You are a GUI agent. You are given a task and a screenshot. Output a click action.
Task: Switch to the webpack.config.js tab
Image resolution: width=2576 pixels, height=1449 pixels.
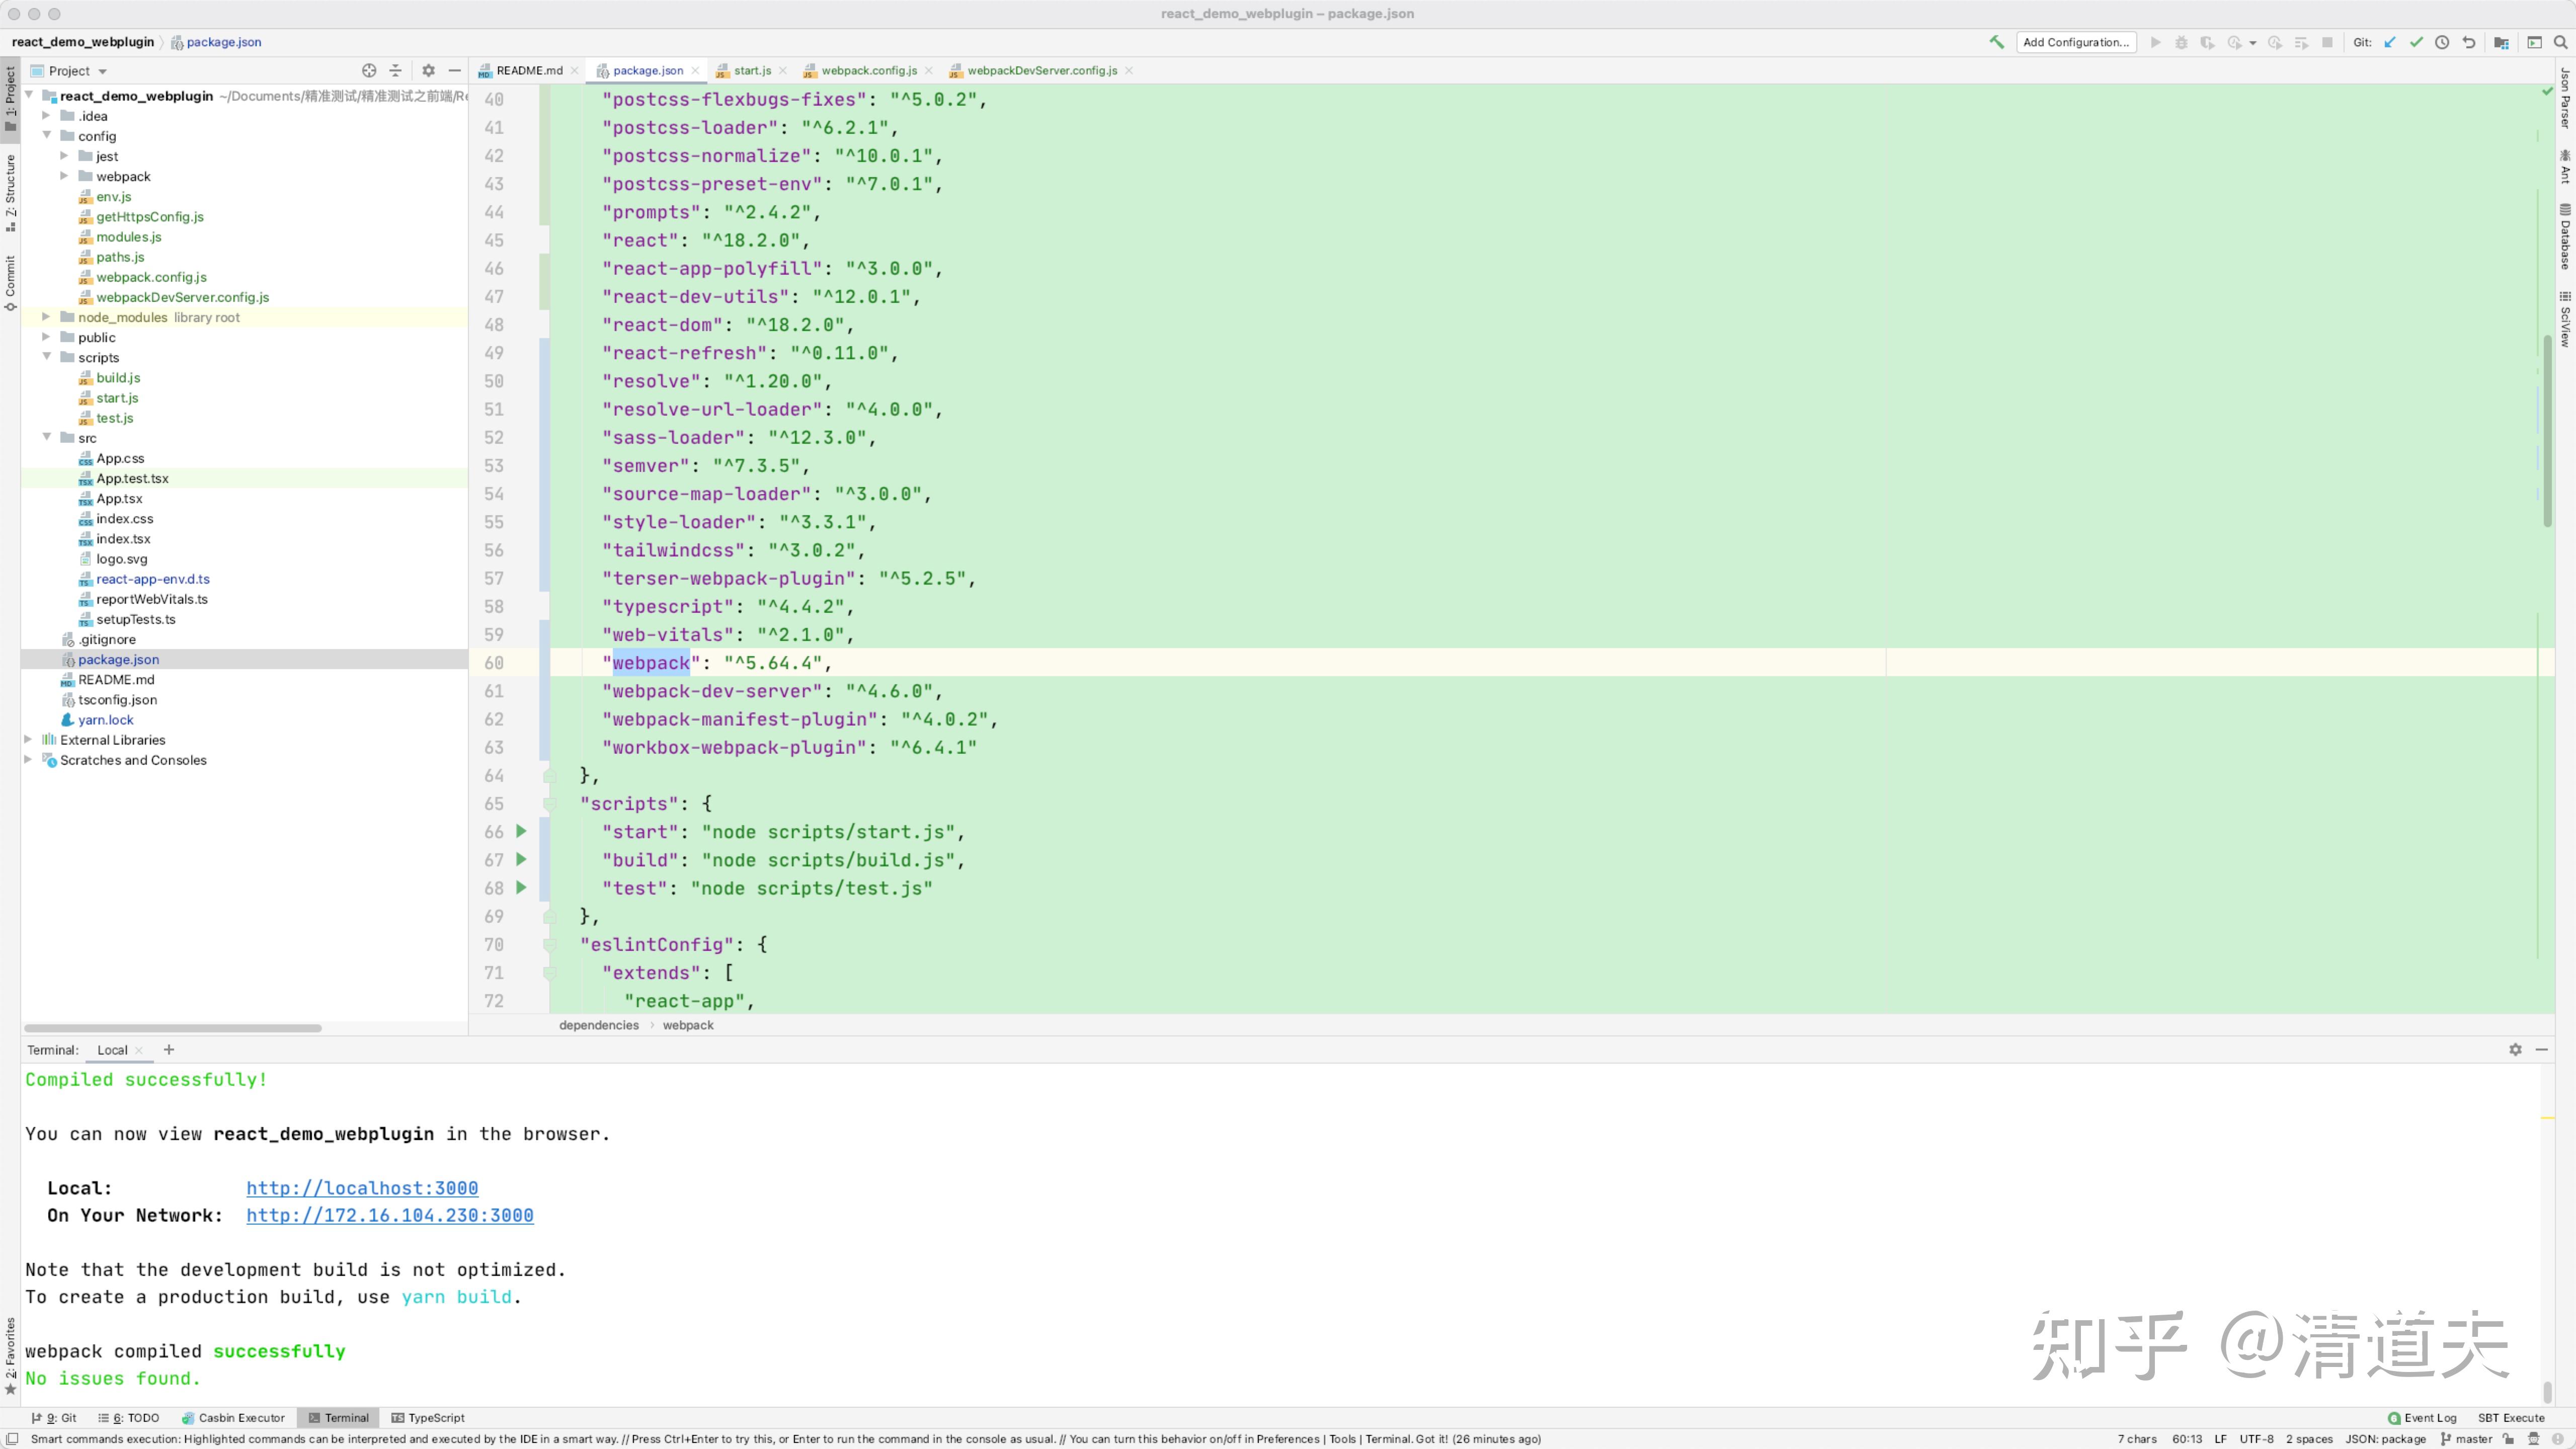coord(868,70)
